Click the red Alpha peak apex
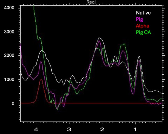 click(x=41, y=79)
